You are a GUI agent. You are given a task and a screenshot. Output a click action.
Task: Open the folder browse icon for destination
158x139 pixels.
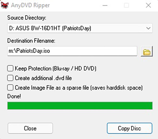tap(147, 51)
